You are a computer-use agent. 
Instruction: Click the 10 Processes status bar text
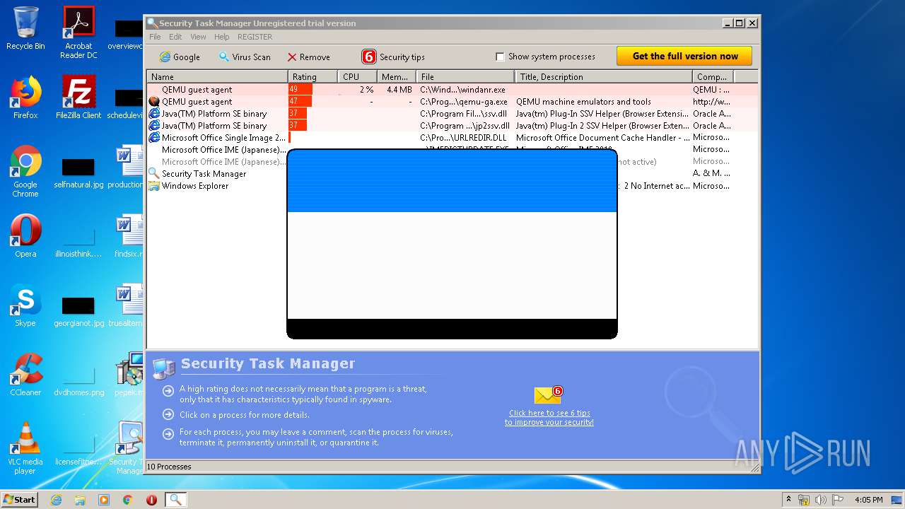point(169,467)
